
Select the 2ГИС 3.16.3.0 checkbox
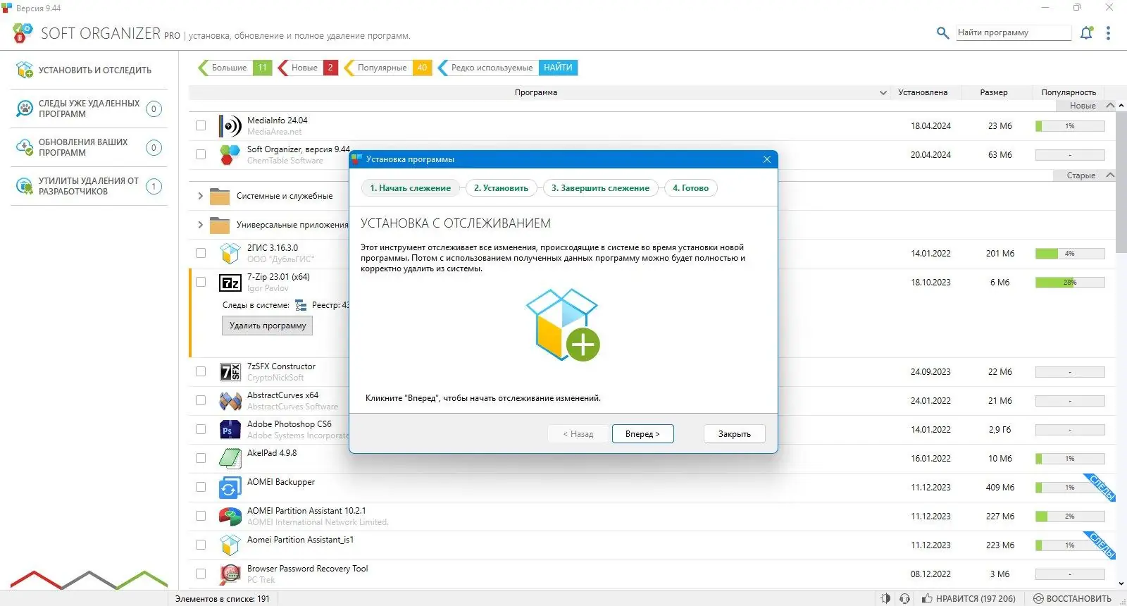pos(201,253)
